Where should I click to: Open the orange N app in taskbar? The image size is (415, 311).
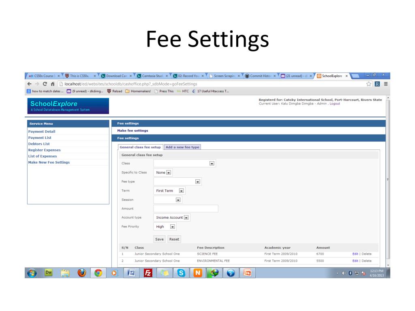(198, 273)
